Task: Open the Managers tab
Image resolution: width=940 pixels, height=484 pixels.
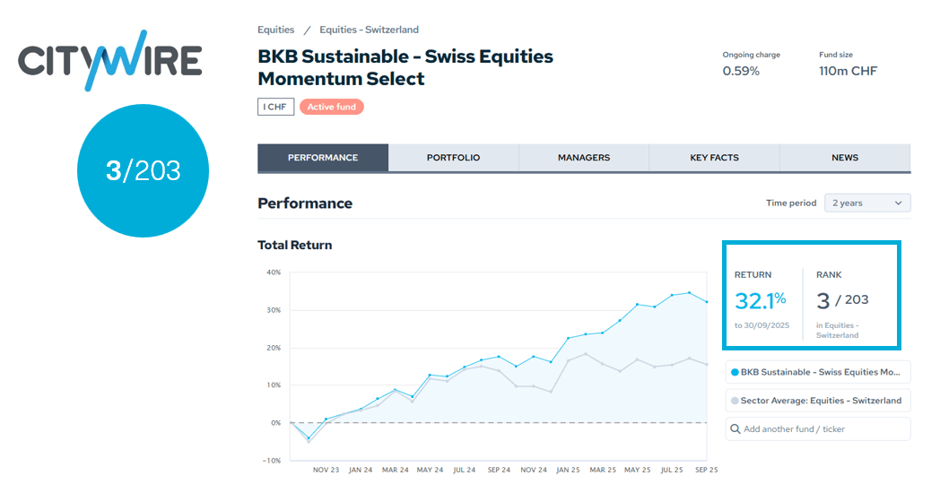Action: (x=584, y=158)
